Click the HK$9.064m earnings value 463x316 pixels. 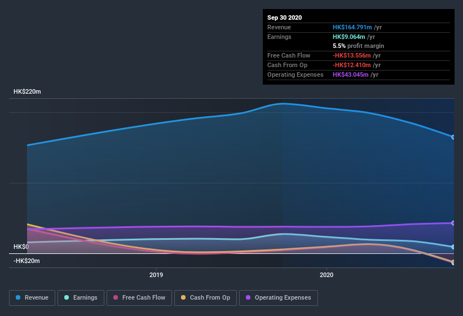(x=349, y=37)
